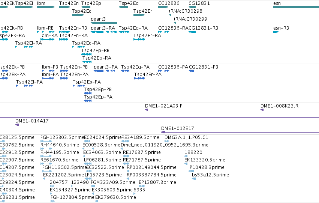
Task: Select protein lbm-PB feature
Action: (x=48, y=71)
